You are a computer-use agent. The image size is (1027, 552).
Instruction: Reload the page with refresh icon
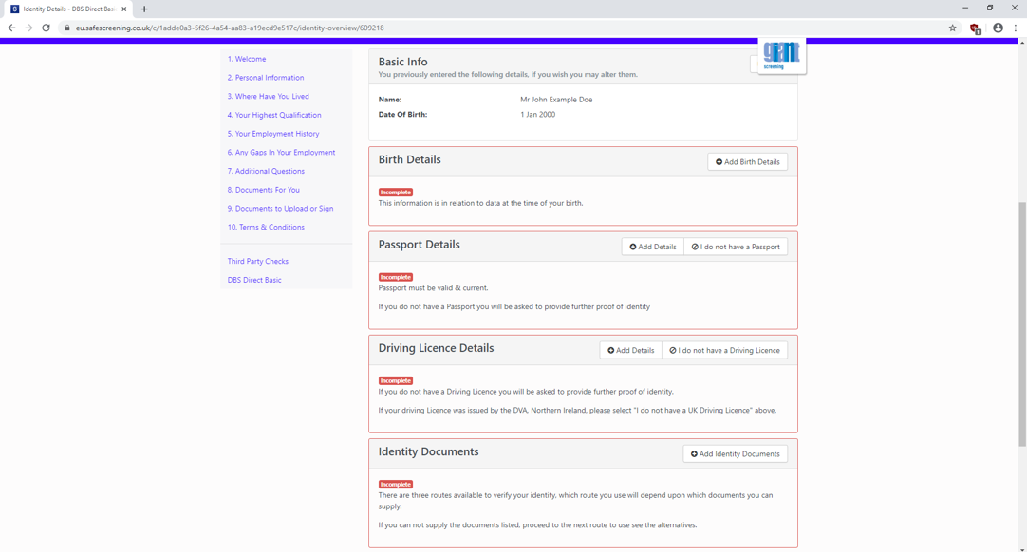(46, 28)
